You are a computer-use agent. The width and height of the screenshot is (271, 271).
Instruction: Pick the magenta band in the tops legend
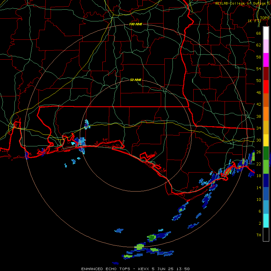click(266, 60)
